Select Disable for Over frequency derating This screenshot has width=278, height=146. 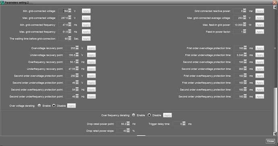tap(149, 115)
